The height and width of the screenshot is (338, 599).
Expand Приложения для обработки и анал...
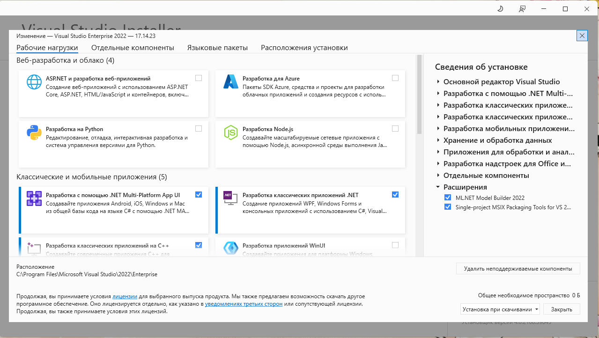438,152
